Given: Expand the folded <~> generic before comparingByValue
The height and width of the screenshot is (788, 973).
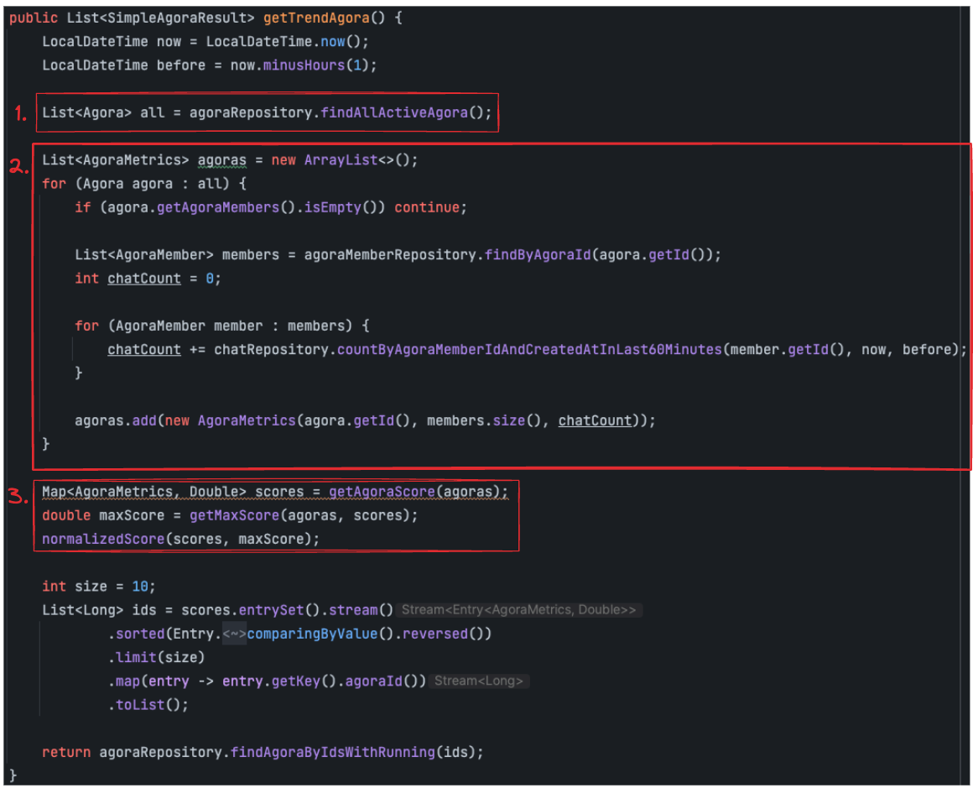Looking at the screenshot, I should (234, 634).
